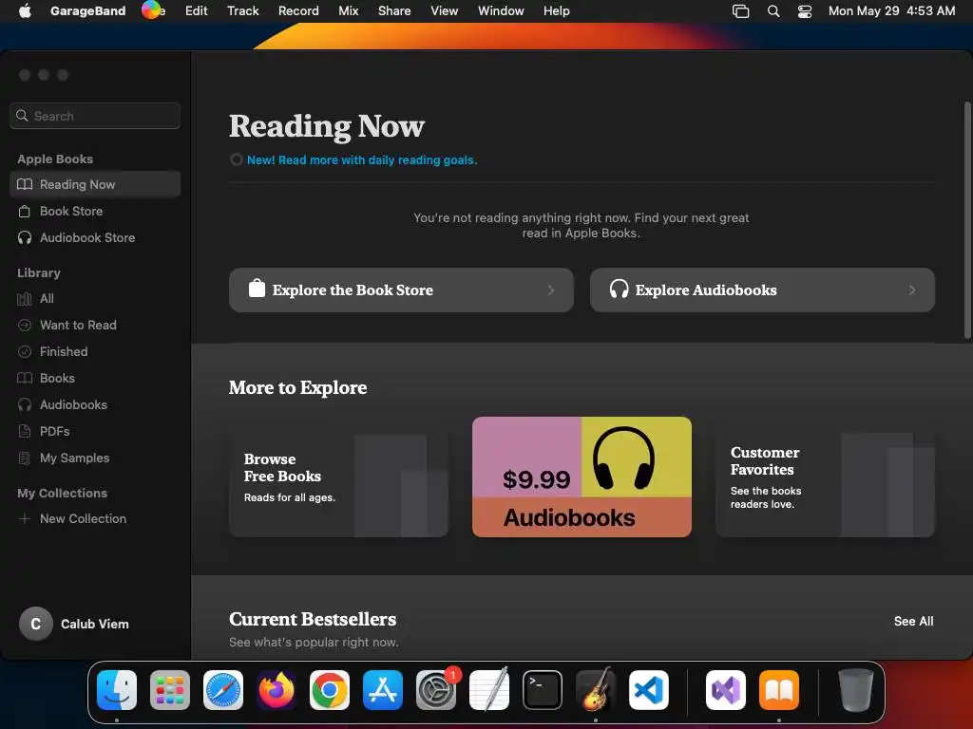Open Finder from the Dock

117,690
